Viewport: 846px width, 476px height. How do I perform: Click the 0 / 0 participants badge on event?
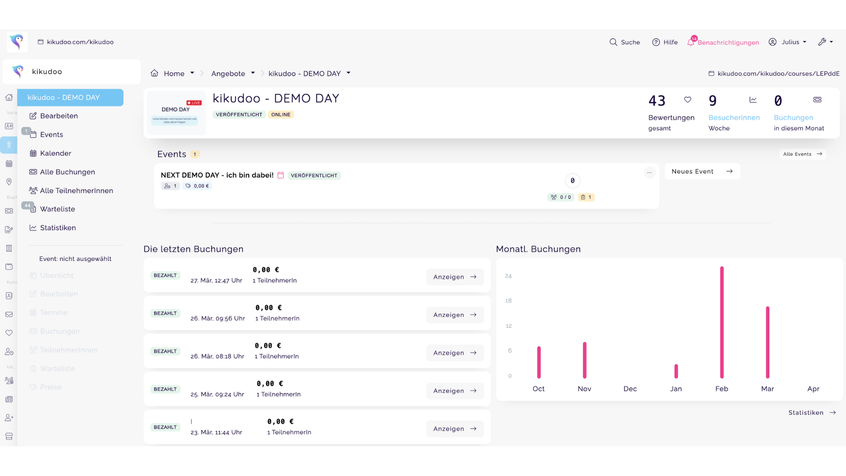tap(560, 197)
